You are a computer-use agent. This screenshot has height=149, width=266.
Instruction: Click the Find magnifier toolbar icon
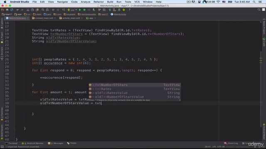click(x=43, y=10)
